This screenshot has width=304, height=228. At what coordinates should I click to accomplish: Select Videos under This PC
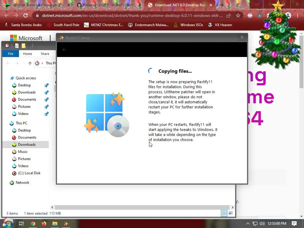[x=23, y=166]
